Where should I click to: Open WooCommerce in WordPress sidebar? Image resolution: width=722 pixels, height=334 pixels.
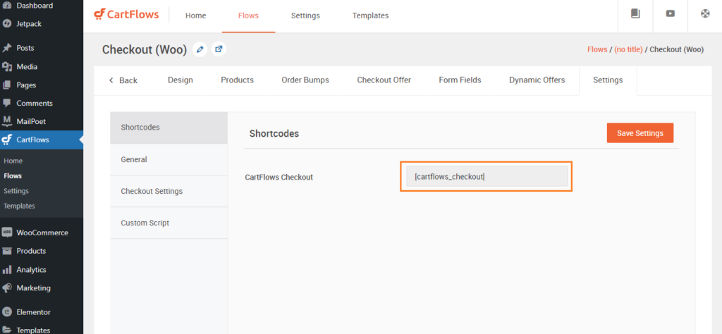pos(42,233)
